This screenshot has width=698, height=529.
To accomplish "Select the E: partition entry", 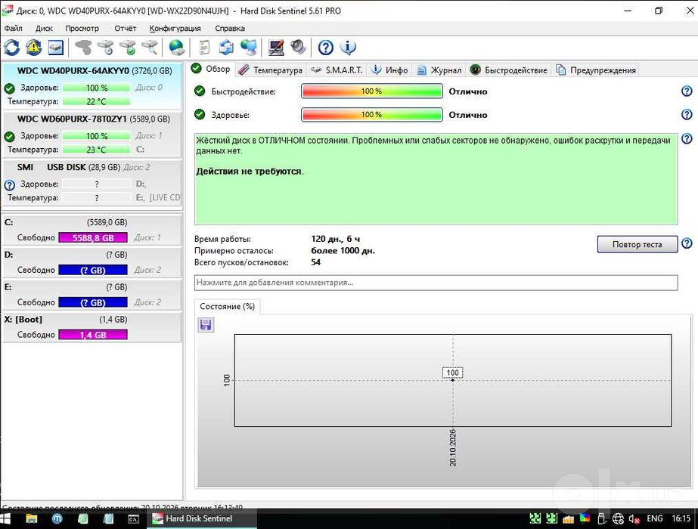I will pyautogui.click(x=92, y=295).
